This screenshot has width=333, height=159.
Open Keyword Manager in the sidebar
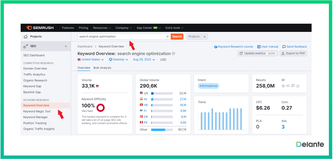click(x=36, y=117)
